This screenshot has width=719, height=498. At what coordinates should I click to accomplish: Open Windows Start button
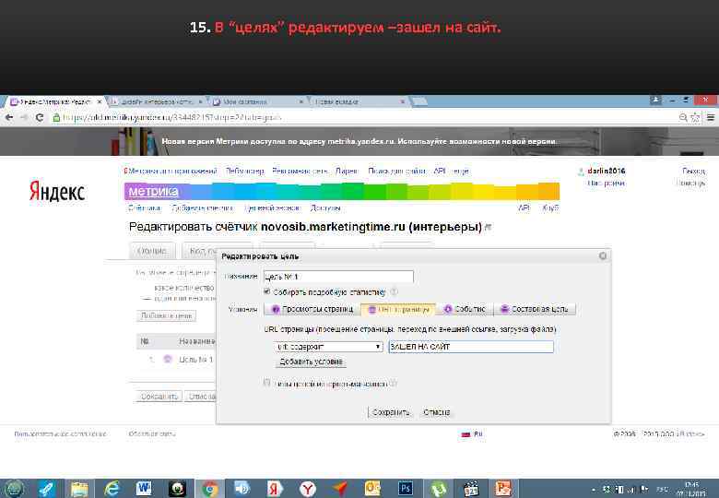click(13, 489)
